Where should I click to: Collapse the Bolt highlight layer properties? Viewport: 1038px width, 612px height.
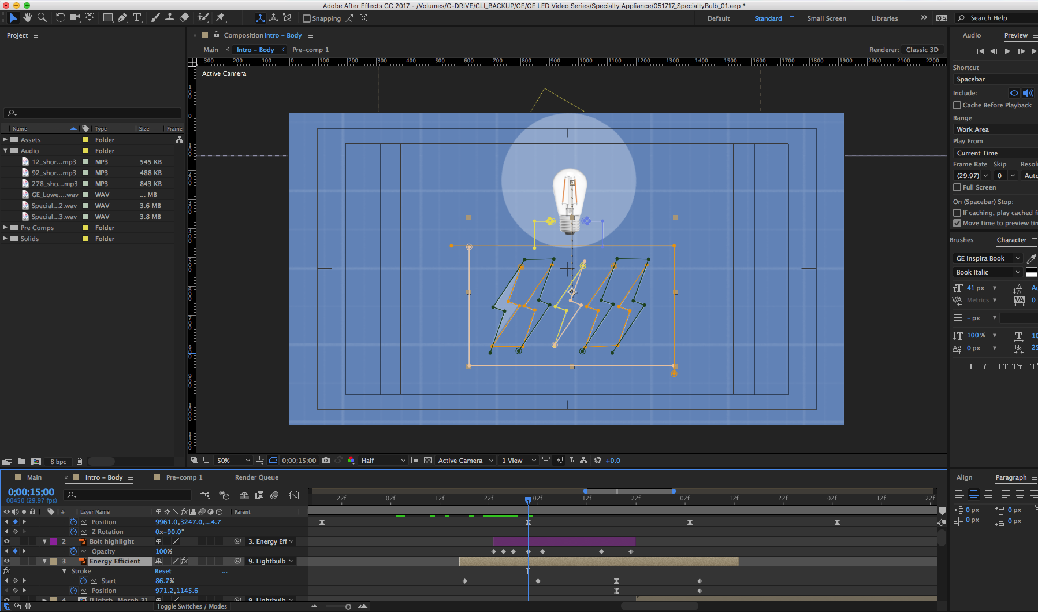[x=44, y=541]
